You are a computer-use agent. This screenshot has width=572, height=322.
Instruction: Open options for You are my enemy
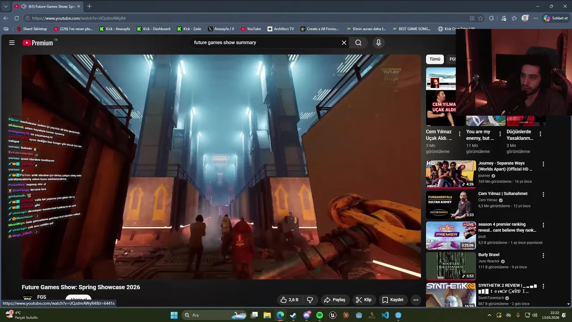coord(500,134)
